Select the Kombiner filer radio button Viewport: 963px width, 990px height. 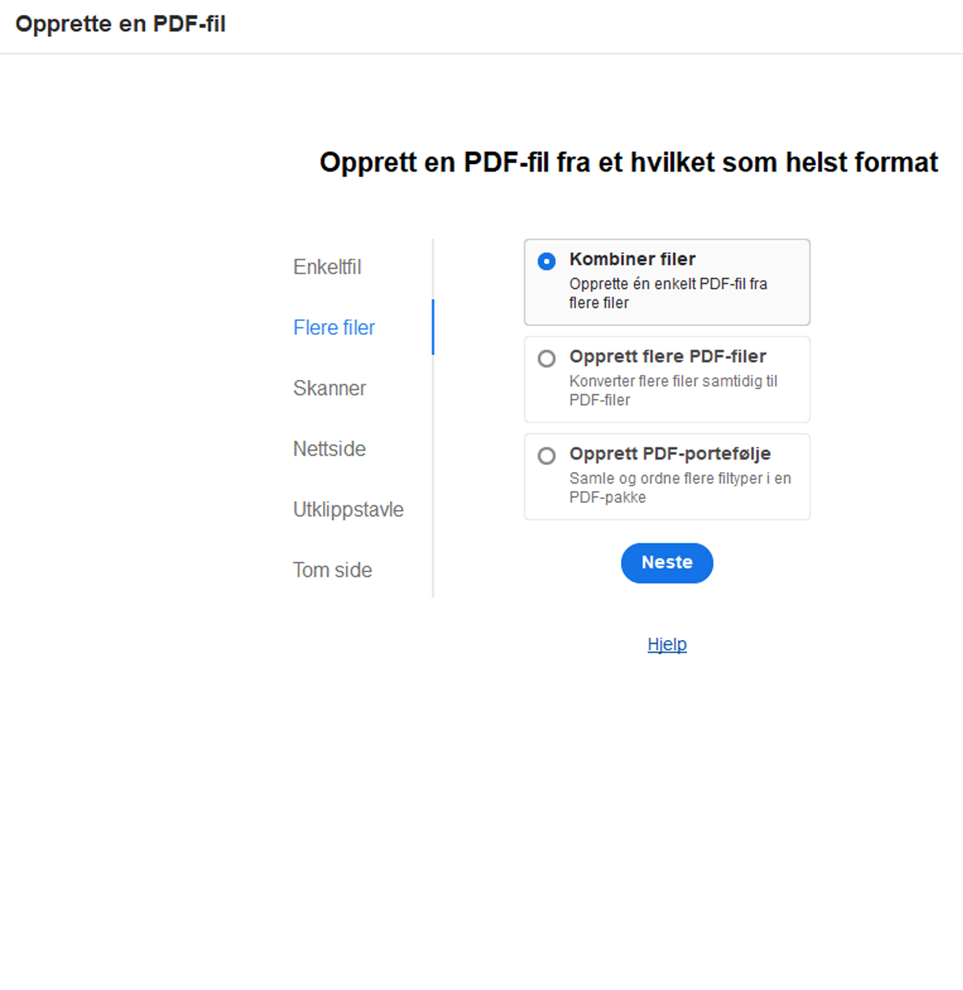point(547,261)
